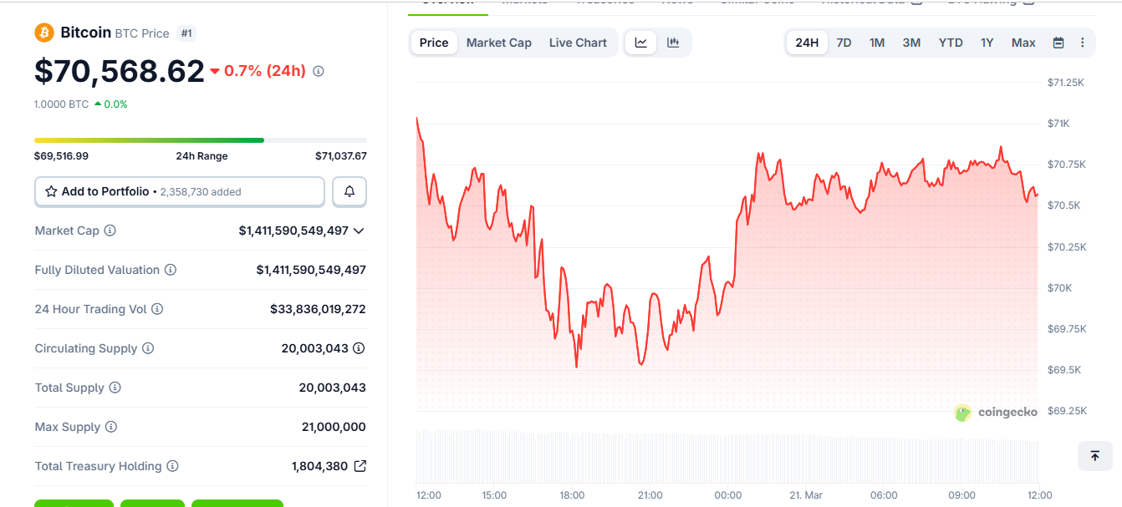Open the calendar date range picker

point(1058,42)
